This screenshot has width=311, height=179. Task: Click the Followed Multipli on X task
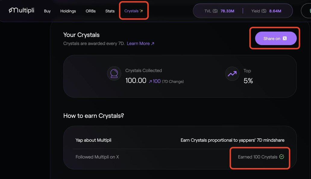tap(97, 157)
